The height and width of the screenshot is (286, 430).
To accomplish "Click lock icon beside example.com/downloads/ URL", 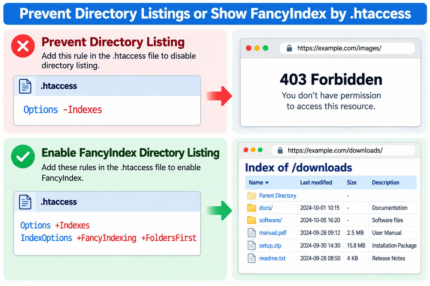I will point(280,151).
